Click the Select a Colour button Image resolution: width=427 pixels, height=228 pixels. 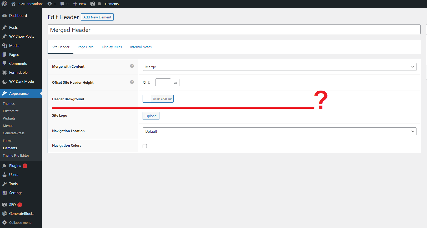tap(162, 99)
